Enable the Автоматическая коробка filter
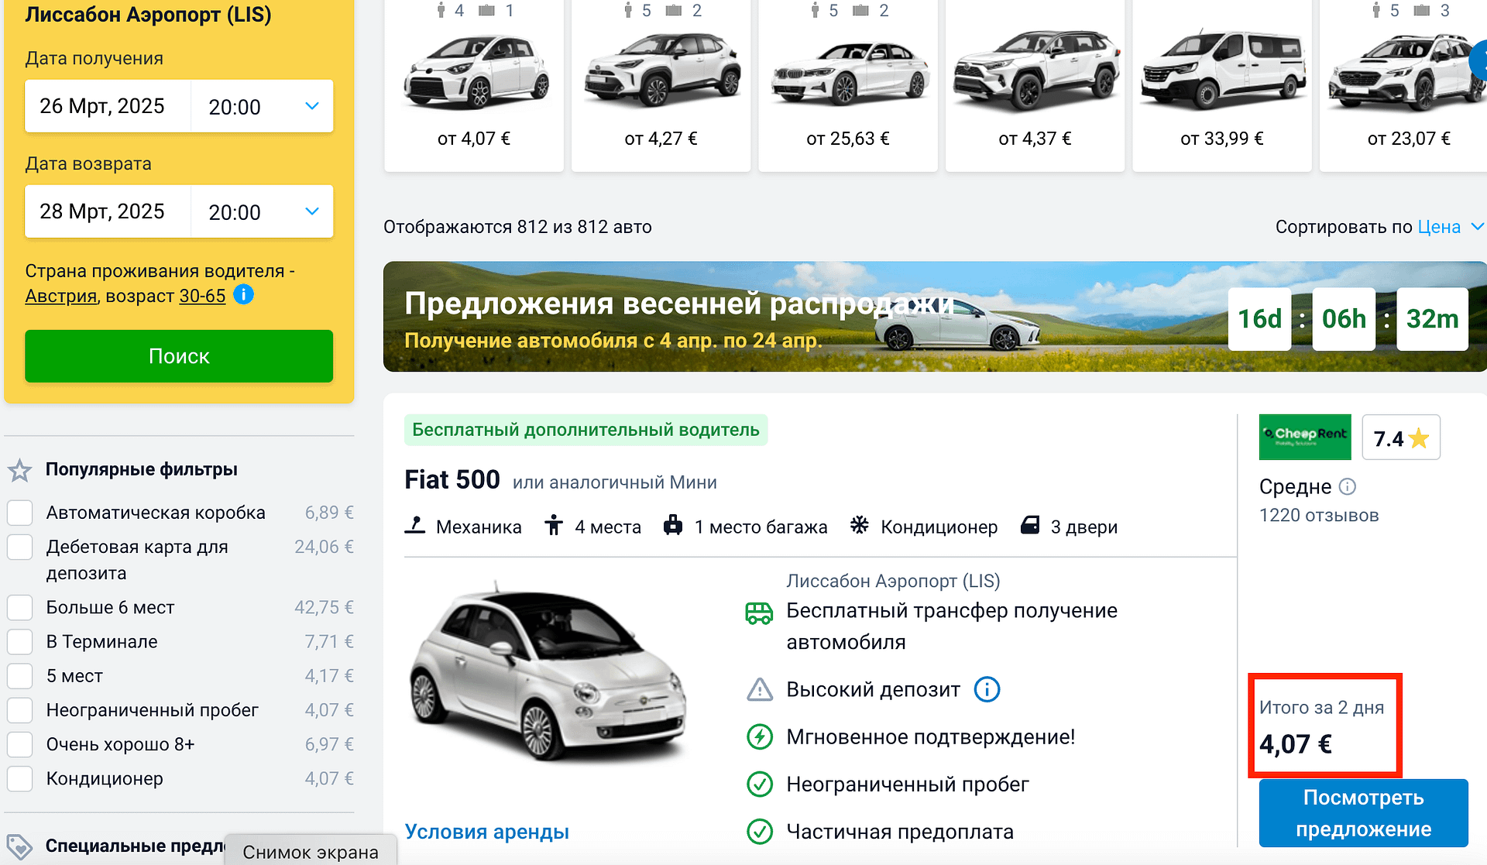Screen dimensions: 1487x865 pyautogui.click(x=20, y=513)
